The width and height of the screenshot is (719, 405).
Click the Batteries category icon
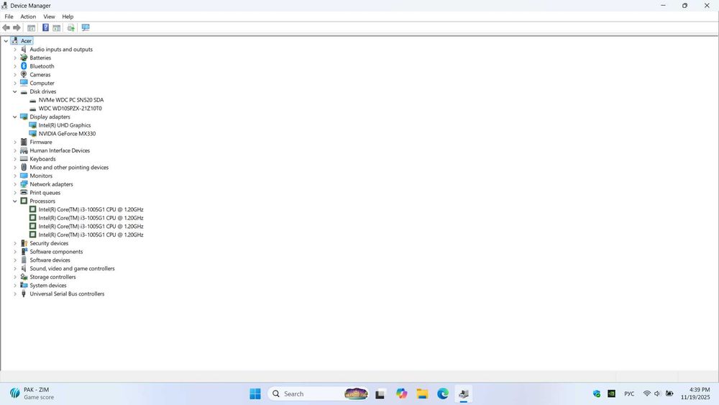click(x=24, y=58)
